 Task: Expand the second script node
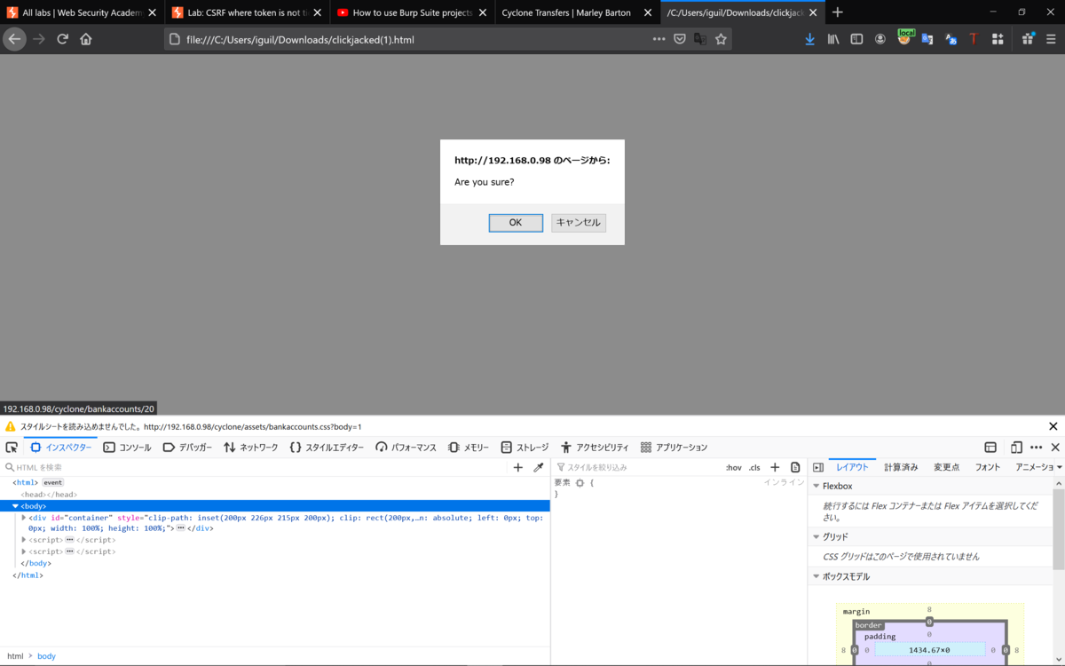point(24,551)
